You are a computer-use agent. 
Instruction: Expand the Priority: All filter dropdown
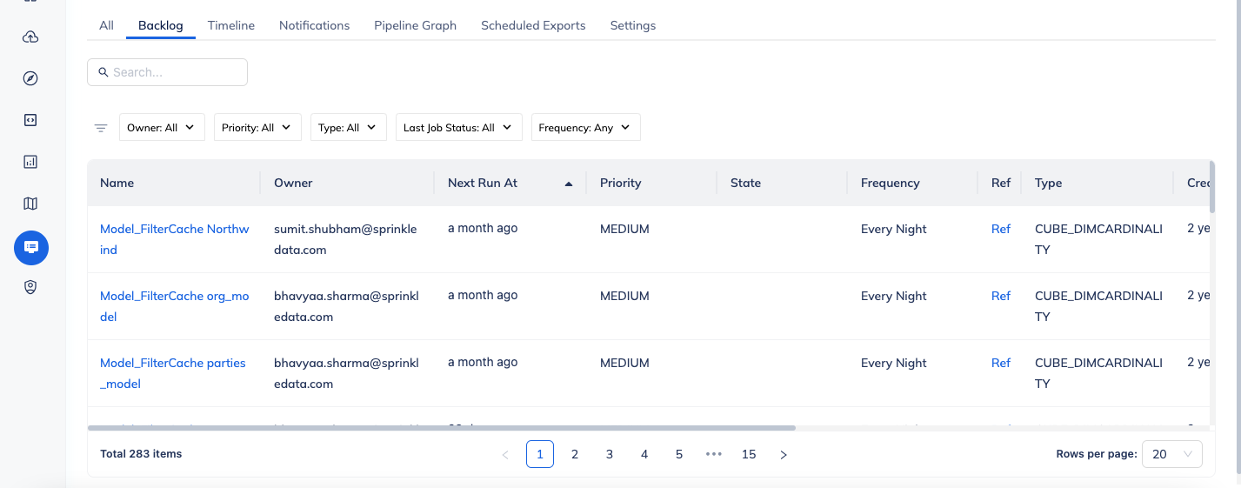tap(257, 127)
